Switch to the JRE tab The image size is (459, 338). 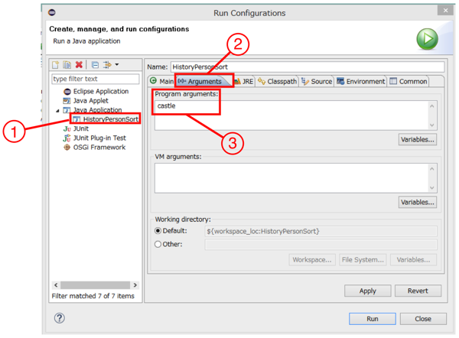pos(244,81)
